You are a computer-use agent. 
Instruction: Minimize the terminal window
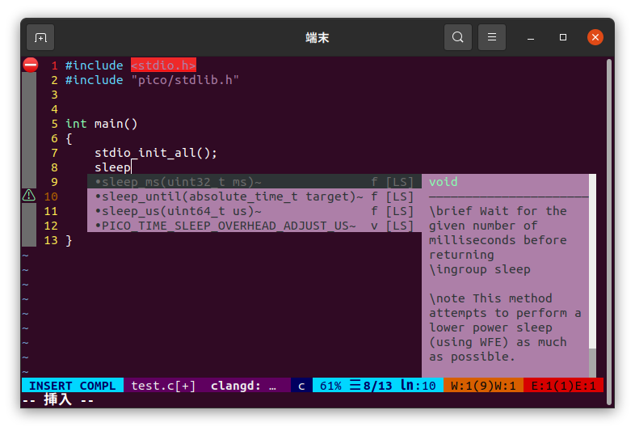click(x=531, y=38)
